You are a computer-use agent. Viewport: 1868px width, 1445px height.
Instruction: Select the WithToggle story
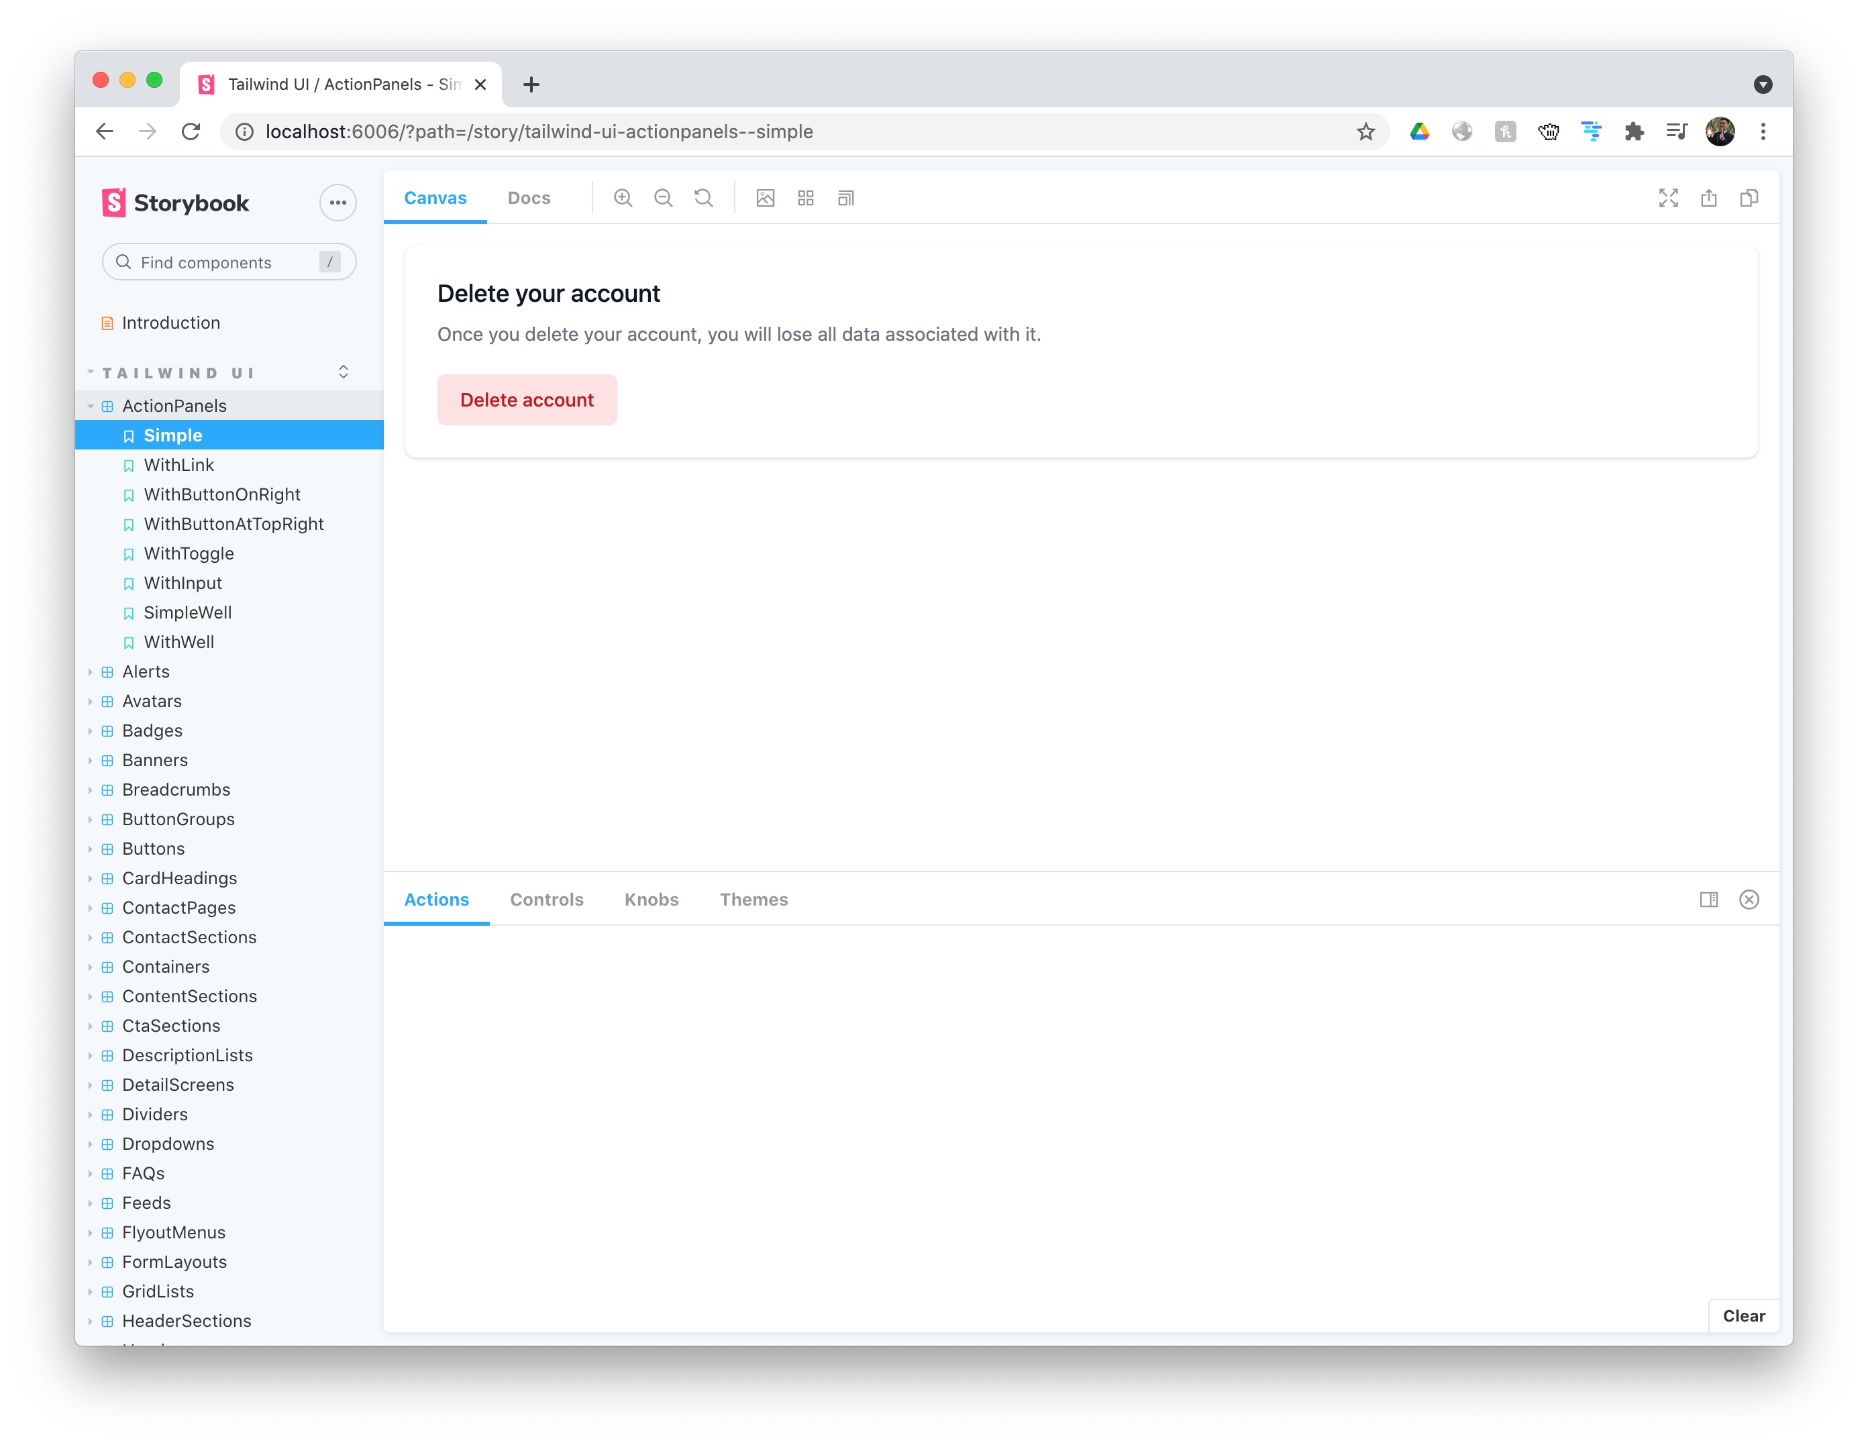point(188,553)
